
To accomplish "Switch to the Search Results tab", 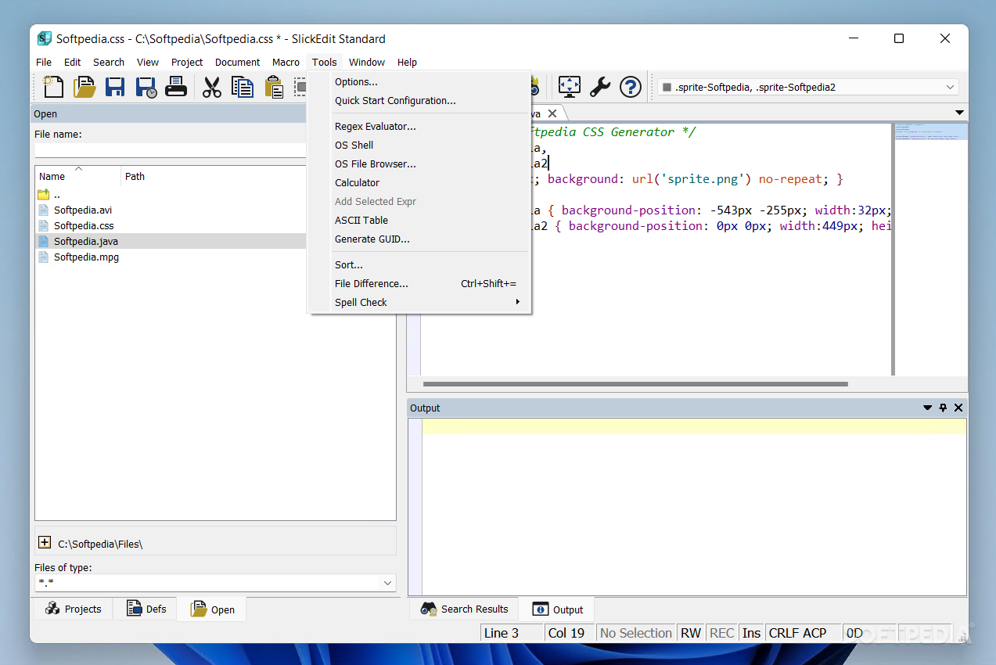I will (x=465, y=609).
